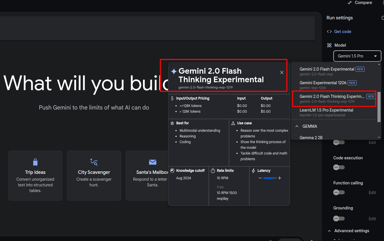The height and width of the screenshot is (241, 384).
Task: Click 'Push Gemini to the limits' subtitle
Action: (x=94, y=108)
